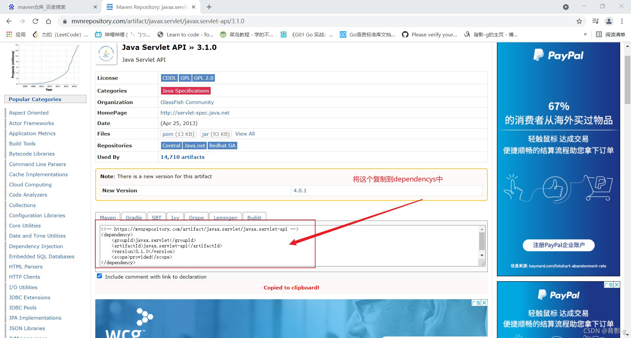Screen dimensions: 631x338
Task: Open the Go语言标准库文档 bookmark
Action: [367, 34]
